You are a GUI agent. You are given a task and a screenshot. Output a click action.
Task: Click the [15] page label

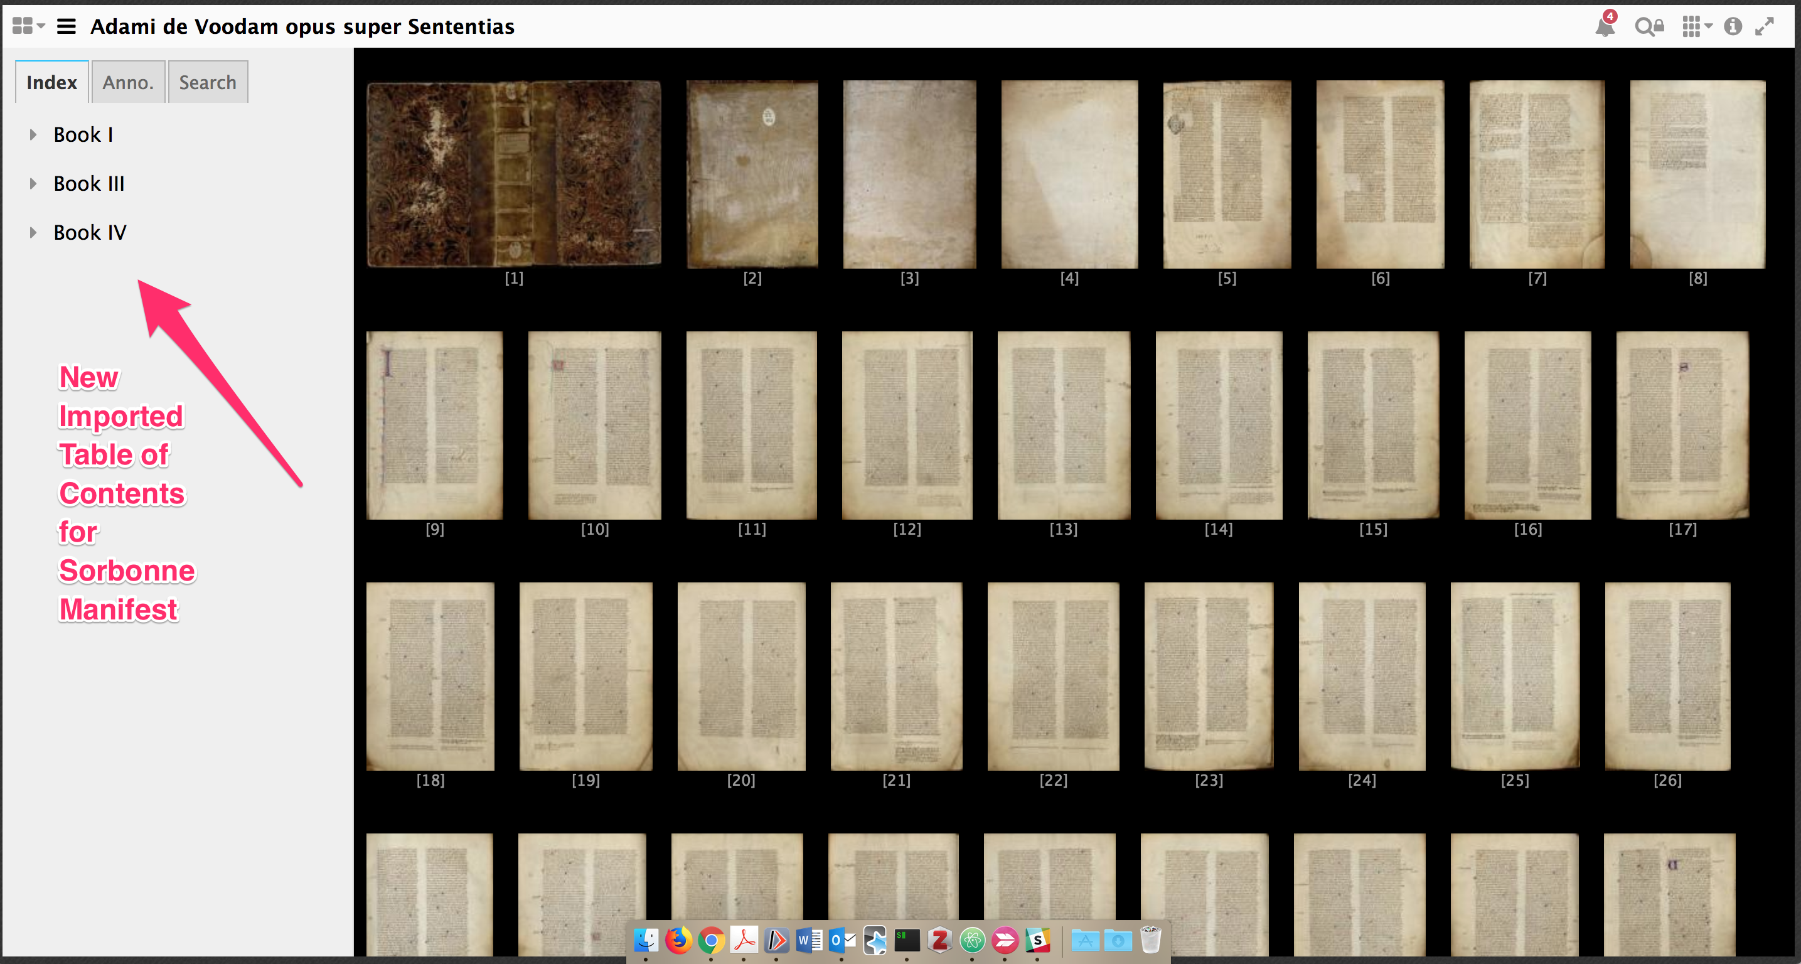(1373, 529)
